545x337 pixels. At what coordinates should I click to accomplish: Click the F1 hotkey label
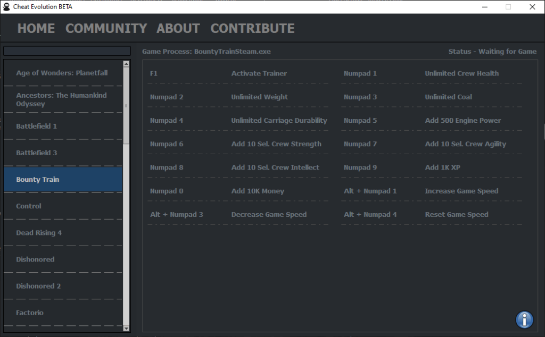coord(154,73)
